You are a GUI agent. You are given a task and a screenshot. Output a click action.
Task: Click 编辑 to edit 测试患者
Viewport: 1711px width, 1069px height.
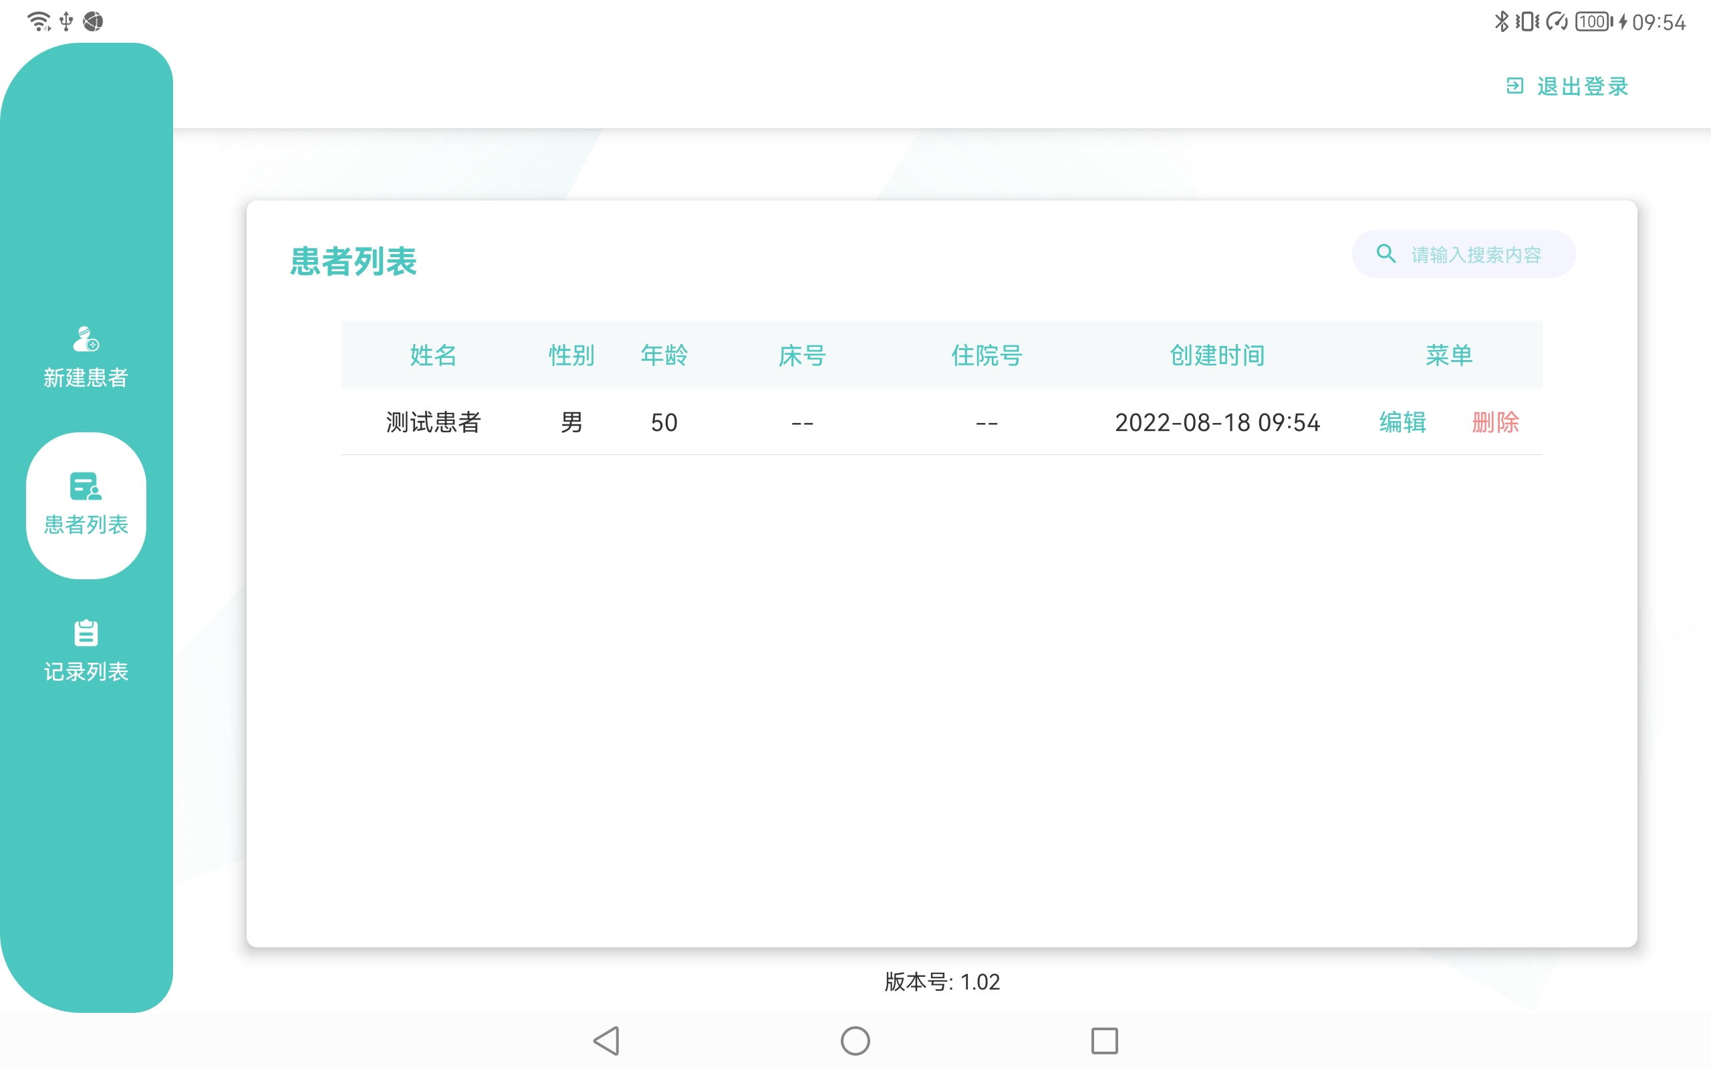(1403, 422)
